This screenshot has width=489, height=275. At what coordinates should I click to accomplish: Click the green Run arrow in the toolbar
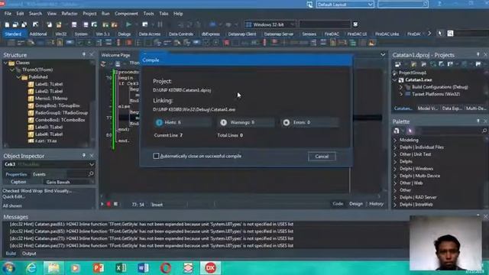pyautogui.click(x=128, y=24)
